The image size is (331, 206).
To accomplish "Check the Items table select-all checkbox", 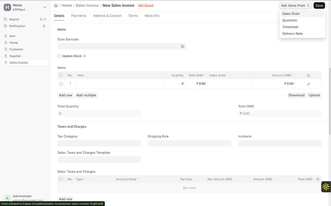I will point(61,75).
